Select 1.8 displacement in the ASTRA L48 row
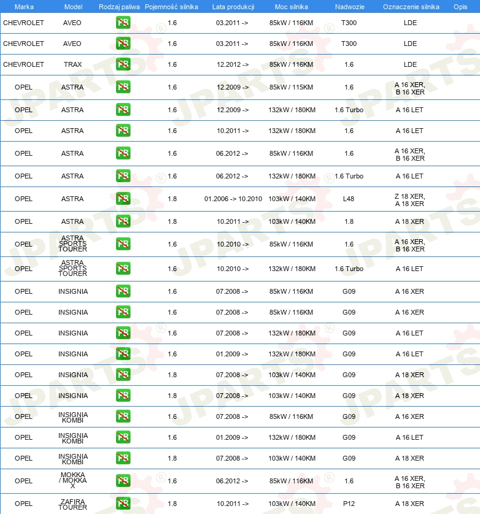480x514 pixels. tap(172, 199)
